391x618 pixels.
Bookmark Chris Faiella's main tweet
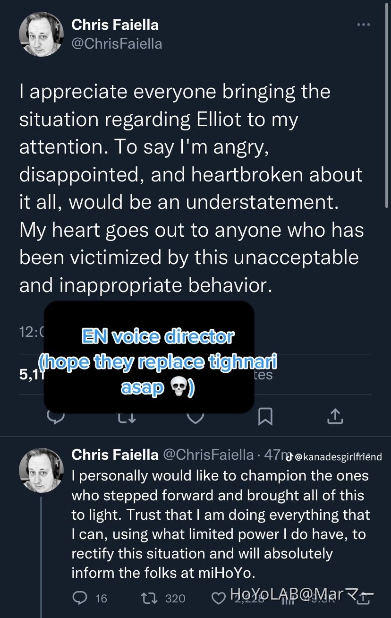click(x=265, y=417)
